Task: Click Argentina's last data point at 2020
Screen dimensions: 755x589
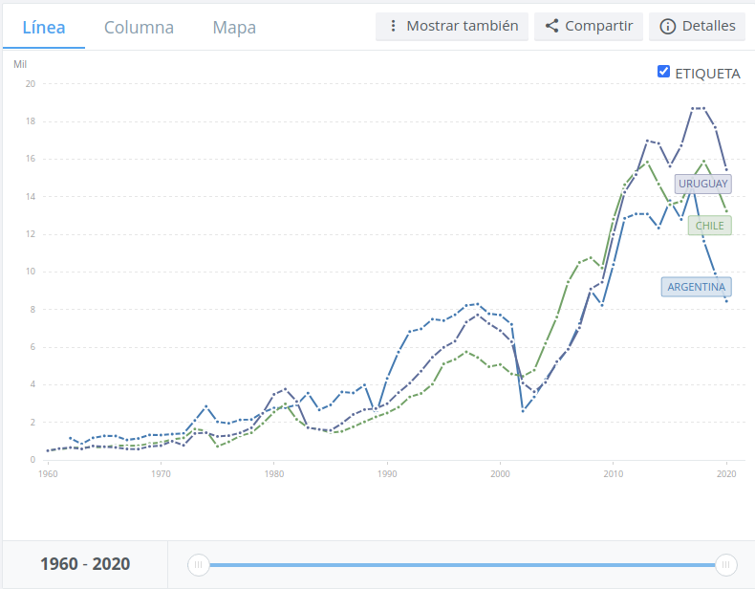Action: click(726, 301)
